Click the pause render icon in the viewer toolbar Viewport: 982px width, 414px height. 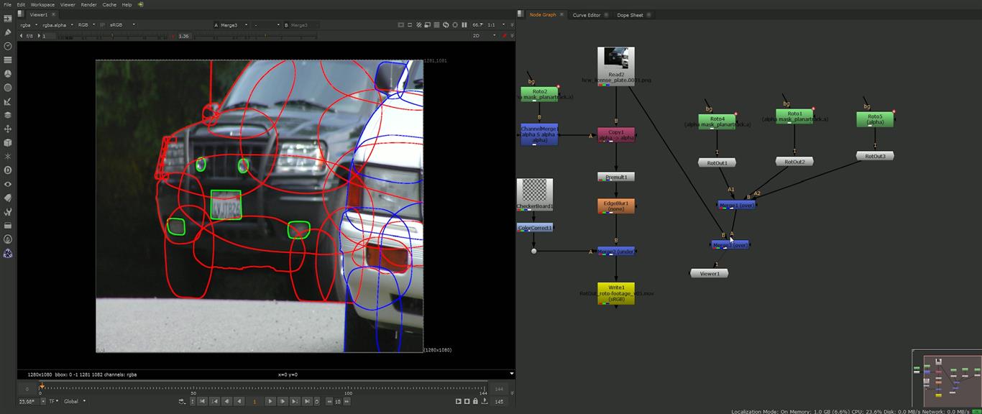pyautogui.click(x=464, y=24)
